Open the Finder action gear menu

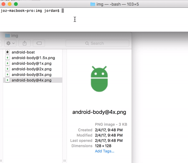coord(10,43)
